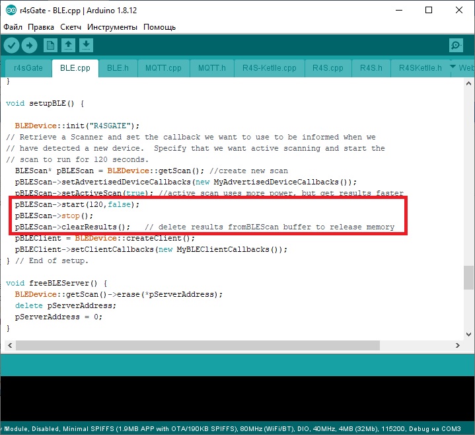Viewport: 475px width, 435px height.
Task: Click the Save sketch down-arrow icon
Action: point(87,45)
